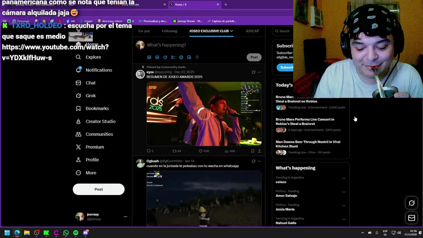Image resolution: width=423 pixels, height=238 pixels.
Task: Open the floating Messages envelope button
Action: (412, 218)
